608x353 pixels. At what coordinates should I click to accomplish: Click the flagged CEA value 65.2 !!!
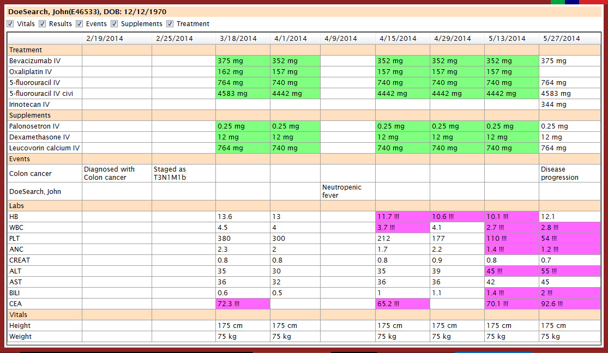pyautogui.click(x=402, y=304)
